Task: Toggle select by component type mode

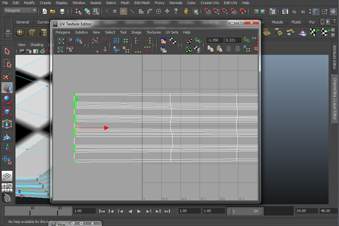Action: tap(95, 11)
